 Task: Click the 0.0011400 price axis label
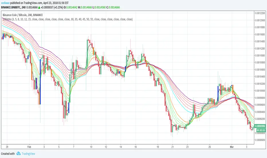[260, 41]
